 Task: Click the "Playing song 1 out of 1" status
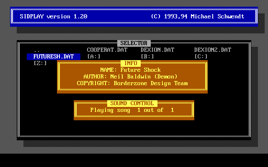click(132, 110)
